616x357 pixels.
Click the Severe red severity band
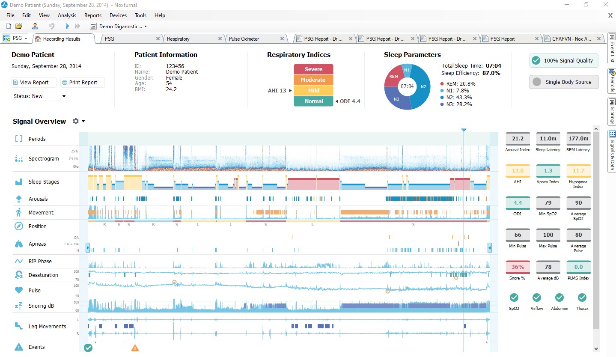[313, 69]
